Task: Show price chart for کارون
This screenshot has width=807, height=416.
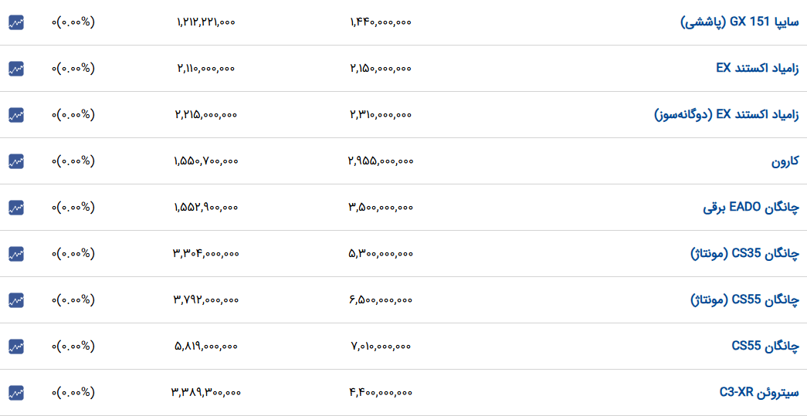Action: click(16, 161)
